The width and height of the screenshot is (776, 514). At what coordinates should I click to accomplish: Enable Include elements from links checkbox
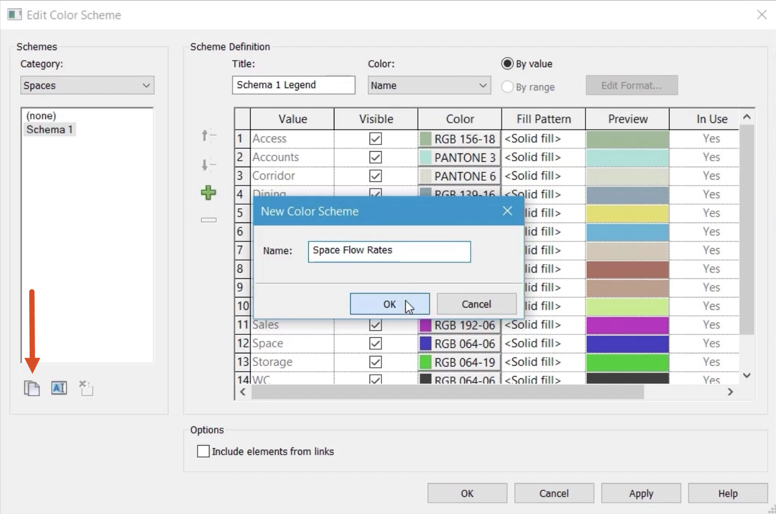point(203,452)
